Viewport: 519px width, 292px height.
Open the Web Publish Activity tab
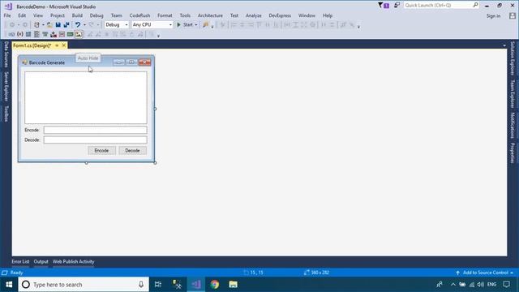tap(74, 261)
